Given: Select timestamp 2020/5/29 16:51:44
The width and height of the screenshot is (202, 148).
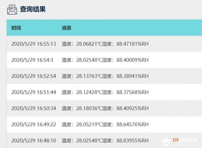Looking at the screenshot, I should click(34, 92).
